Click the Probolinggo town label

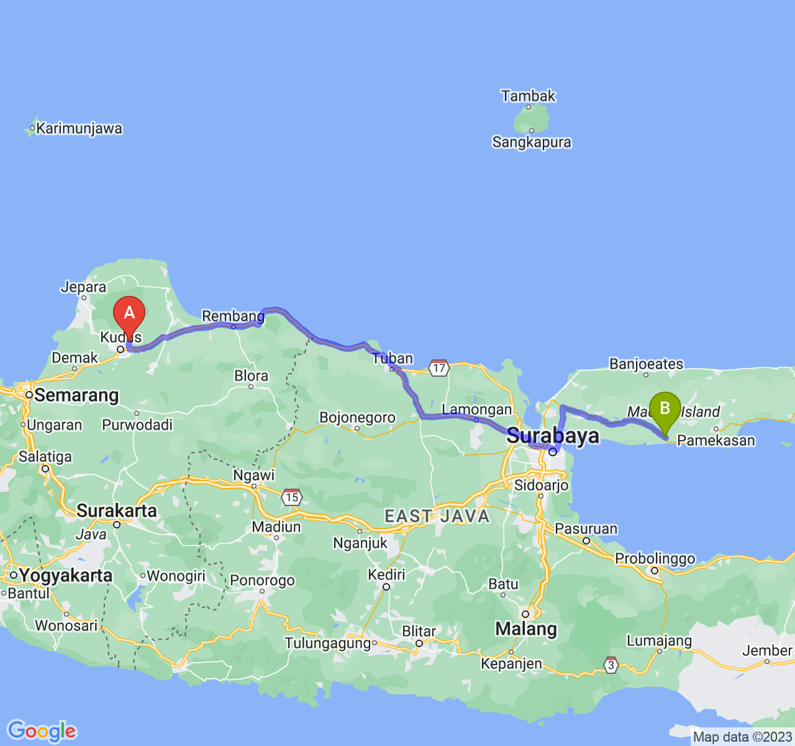(655, 558)
